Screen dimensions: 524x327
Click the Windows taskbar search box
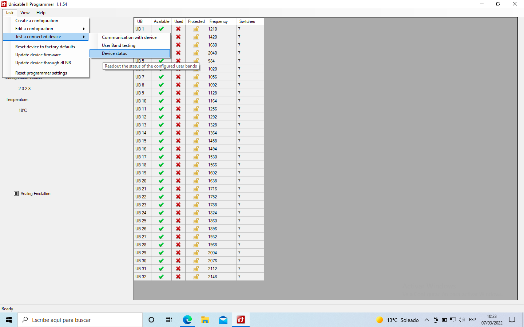80,320
